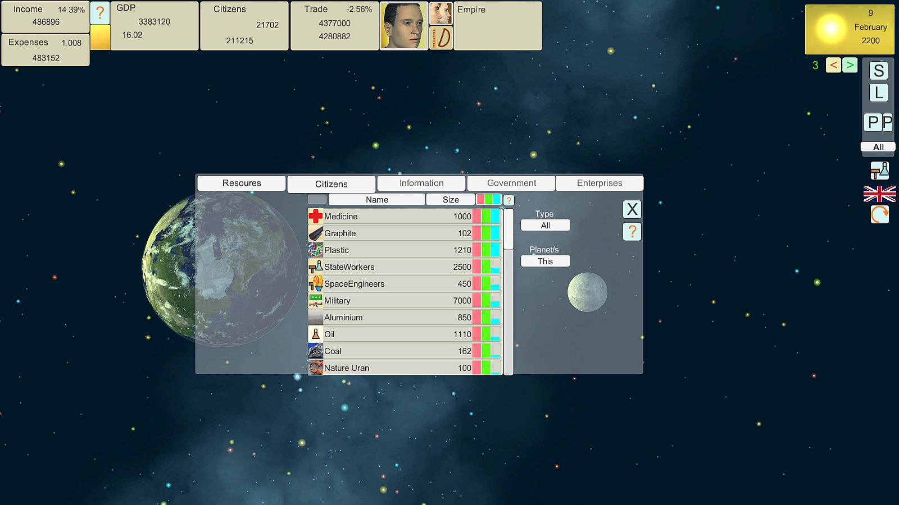Open the orange help icon in panel
The width and height of the screenshot is (899, 505).
(x=632, y=231)
